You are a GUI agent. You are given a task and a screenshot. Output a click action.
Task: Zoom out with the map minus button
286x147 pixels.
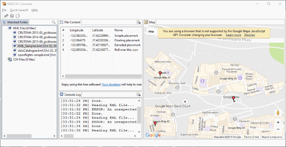coord(278,129)
